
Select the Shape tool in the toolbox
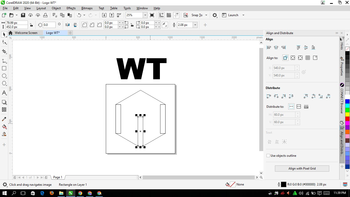point(4,42)
